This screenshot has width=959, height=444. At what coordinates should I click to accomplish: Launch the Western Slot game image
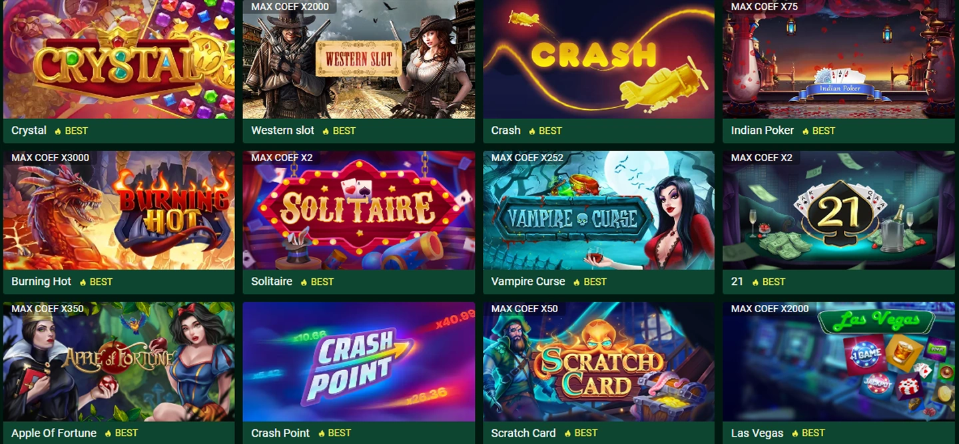(359, 59)
